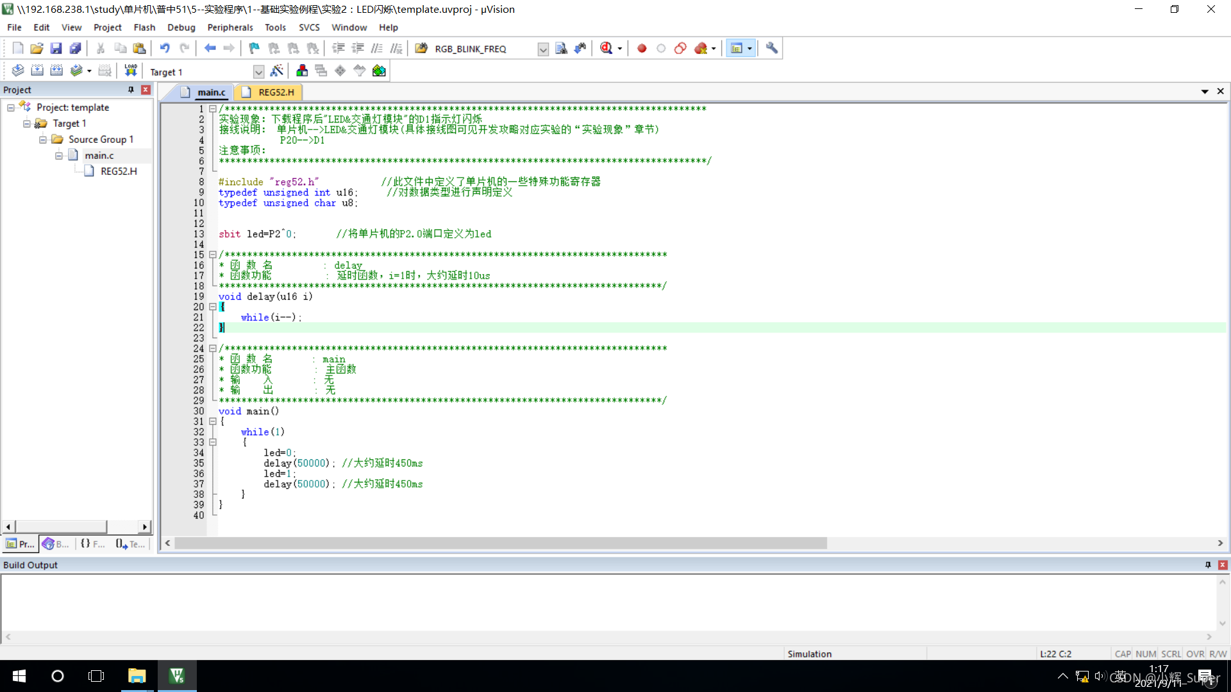Open Configuration wrench icon
Viewport: 1231px width, 692px height.
(771, 48)
